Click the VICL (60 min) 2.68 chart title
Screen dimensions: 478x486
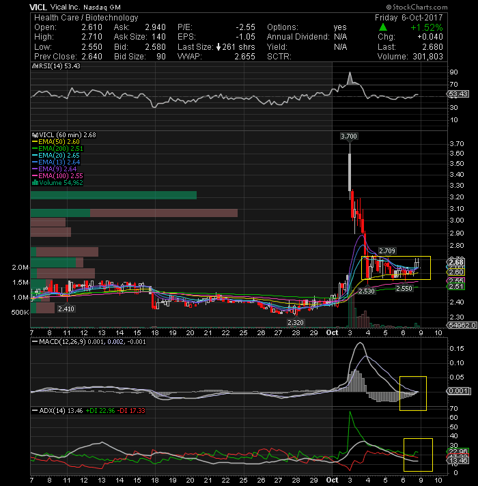tap(68, 135)
